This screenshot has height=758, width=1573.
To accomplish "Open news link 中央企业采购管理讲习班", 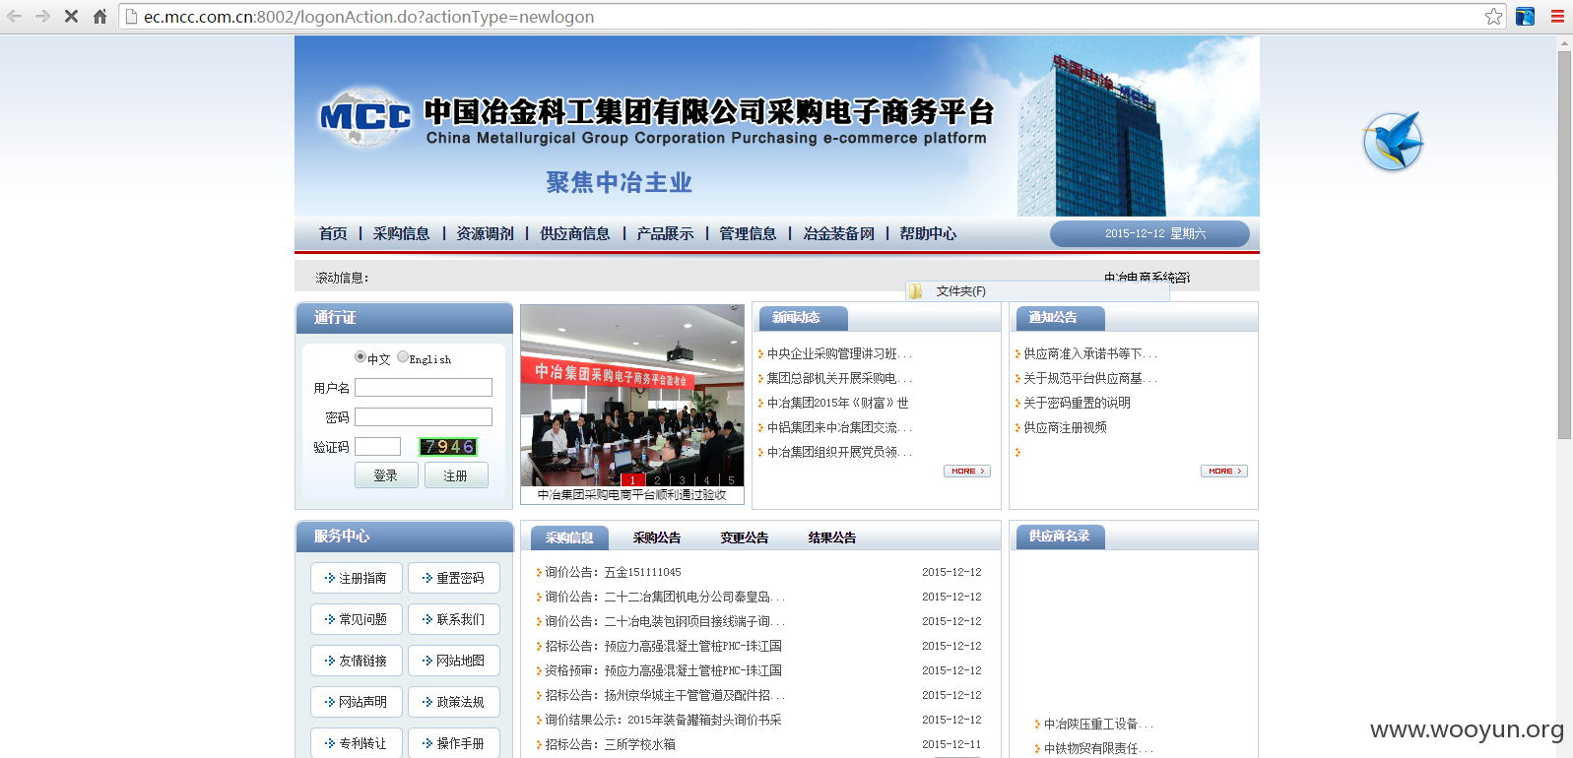I will pyautogui.click(x=839, y=353).
